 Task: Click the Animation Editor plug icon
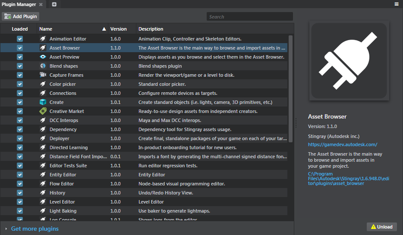(x=43, y=39)
